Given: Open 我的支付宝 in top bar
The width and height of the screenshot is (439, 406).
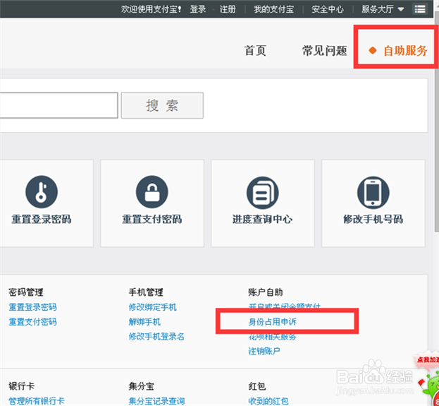Looking at the screenshot, I should click(x=273, y=9).
